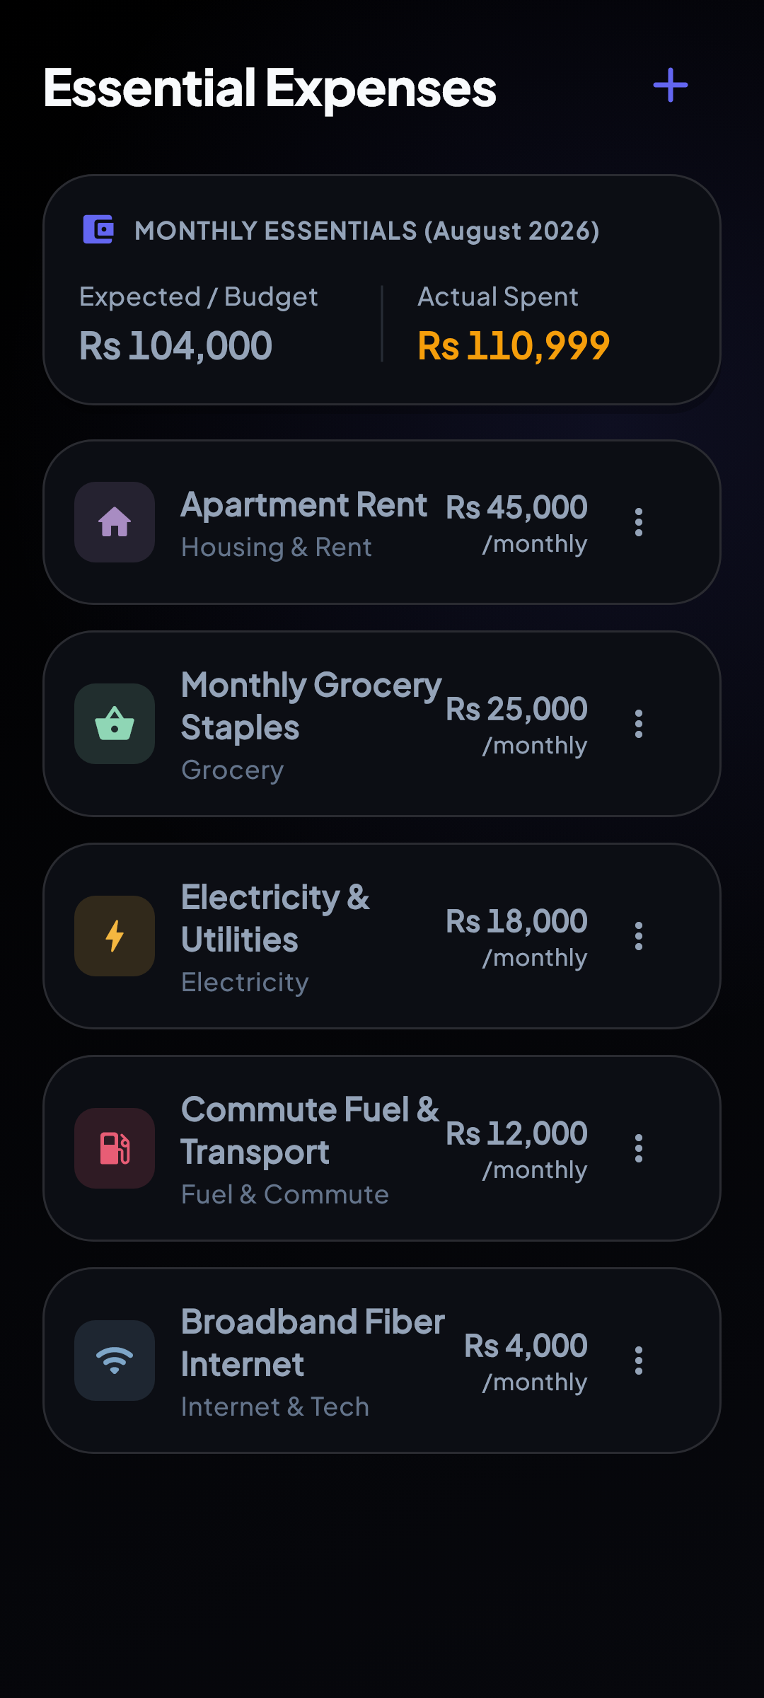
Task: Open options menu for Apartment Rent
Action: click(x=639, y=522)
